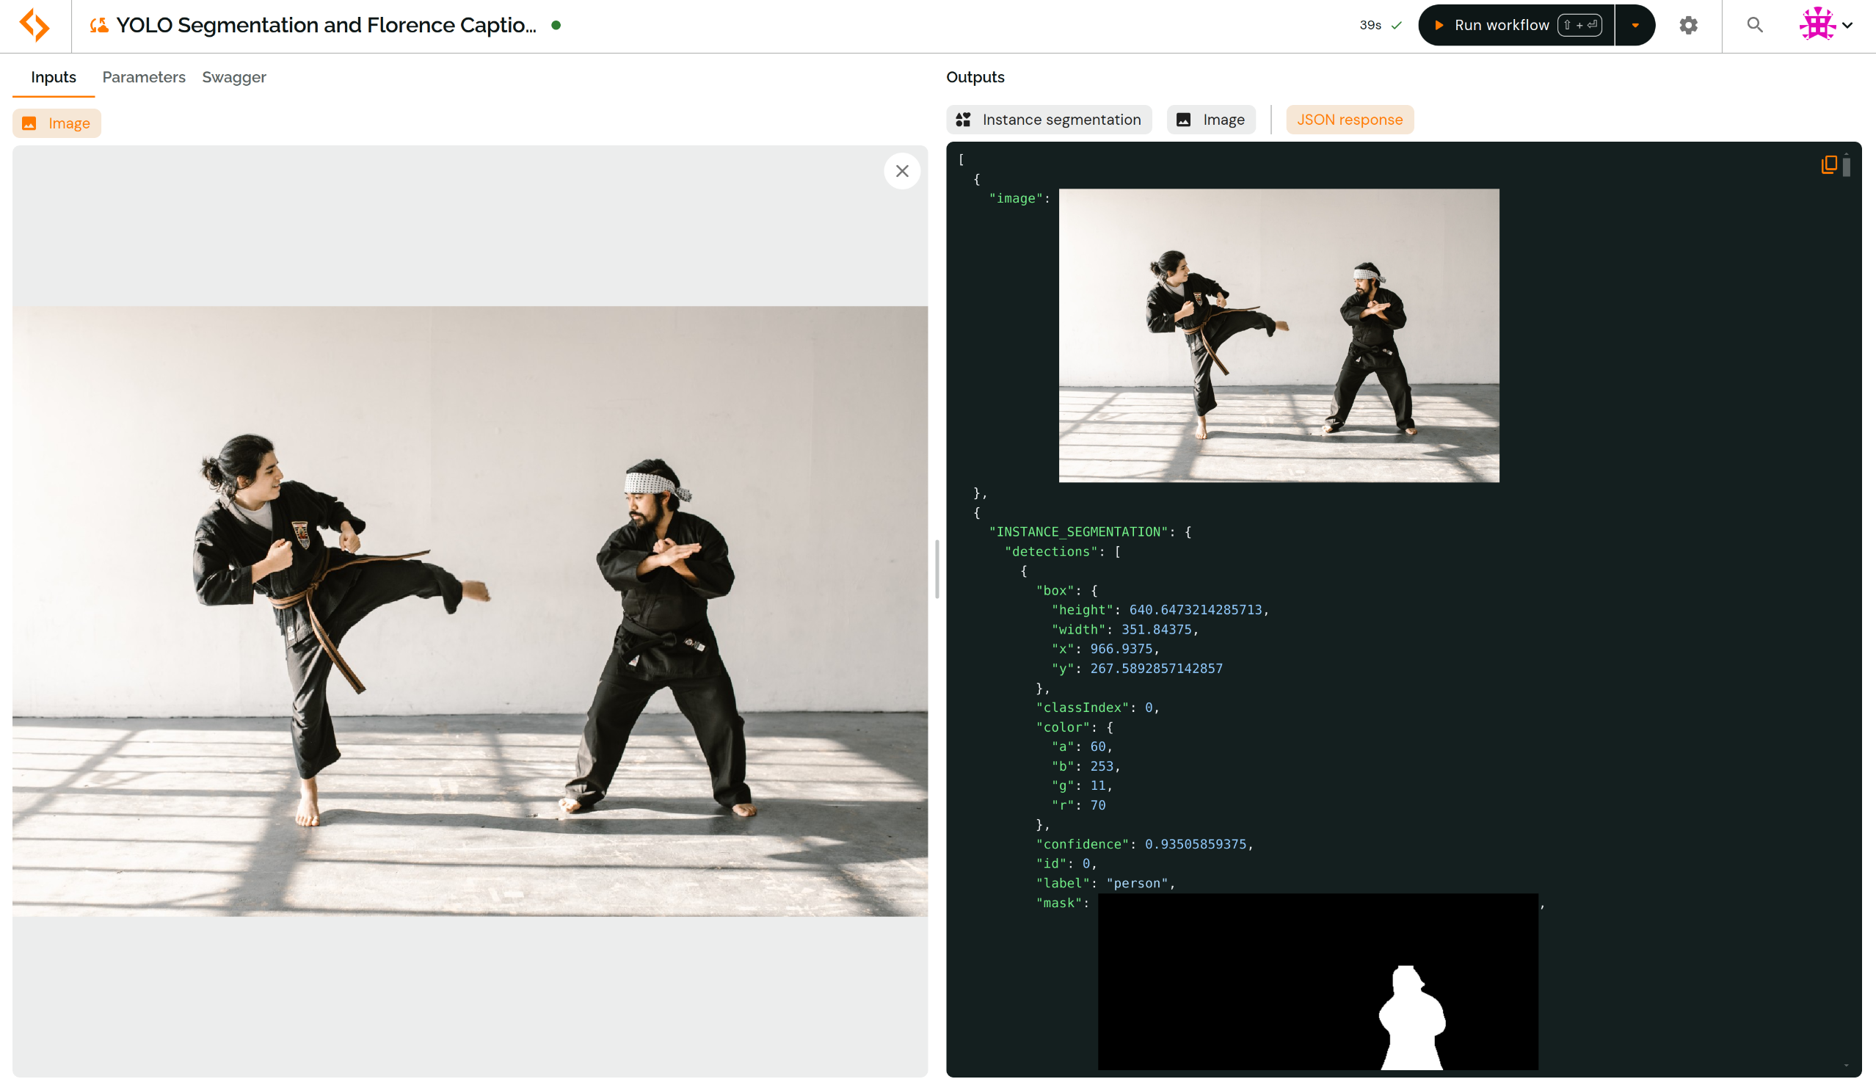Click the panel divider handle between panes
The image size is (1876, 1090).
937,570
